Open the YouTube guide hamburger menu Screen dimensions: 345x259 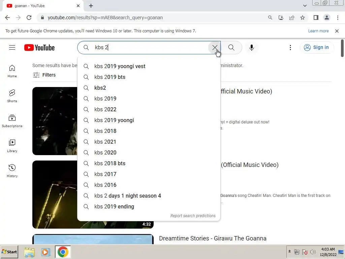tap(12, 47)
